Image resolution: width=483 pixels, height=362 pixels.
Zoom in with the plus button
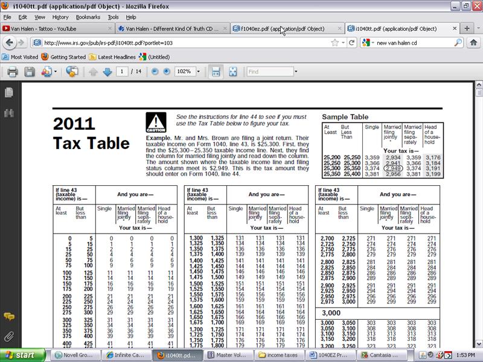pyautogui.click(x=167, y=72)
